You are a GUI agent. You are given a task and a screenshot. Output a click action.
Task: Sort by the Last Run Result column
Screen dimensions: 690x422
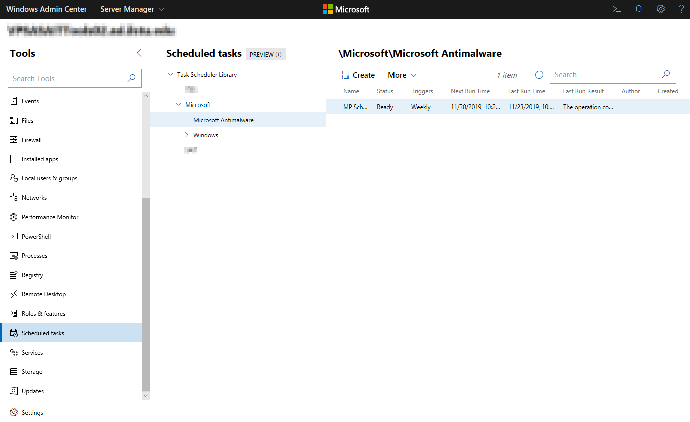pyautogui.click(x=583, y=91)
